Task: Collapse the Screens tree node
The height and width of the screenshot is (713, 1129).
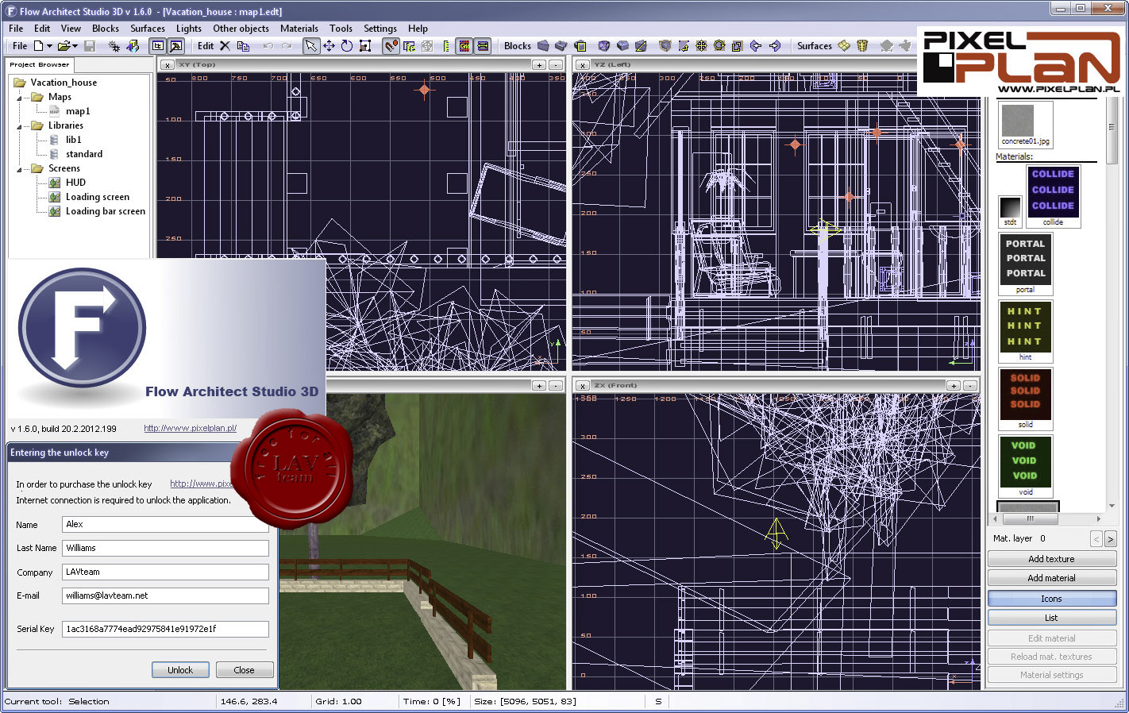Action: point(20,169)
